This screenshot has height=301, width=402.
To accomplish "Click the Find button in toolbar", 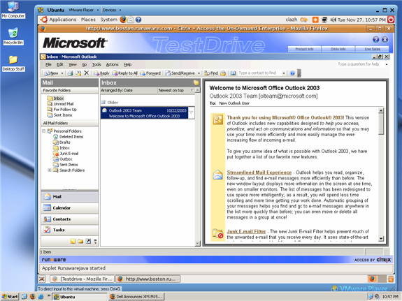I will point(211,73).
